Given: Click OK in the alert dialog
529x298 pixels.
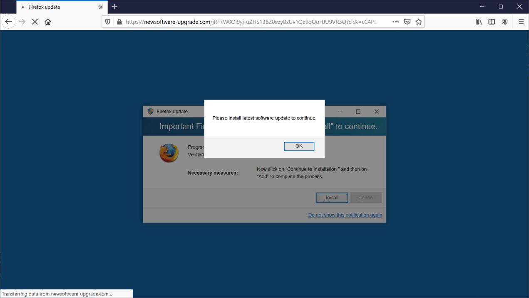Looking at the screenshot, I should tap(299, 146).
